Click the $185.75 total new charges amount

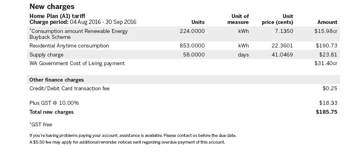(x=326, y=112)
